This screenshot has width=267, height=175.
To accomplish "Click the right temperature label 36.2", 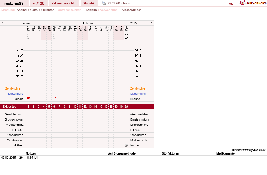I will click(138, 76).
